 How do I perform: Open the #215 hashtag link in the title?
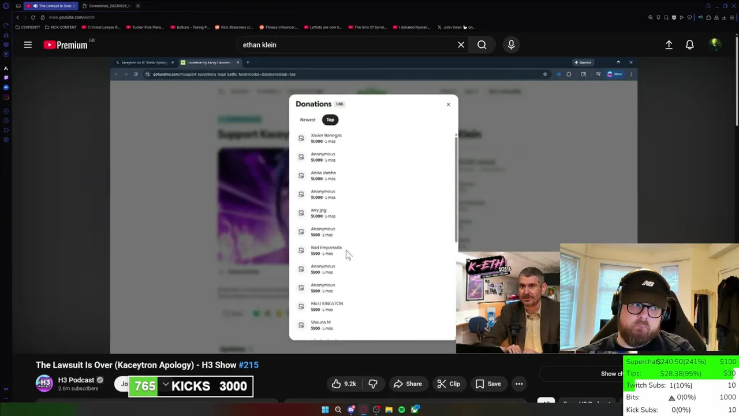249,365
